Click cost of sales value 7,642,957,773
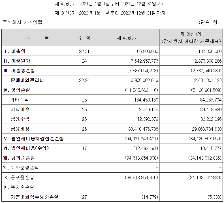This screenshot has width=224, height=203. pyautogui.click(x=145, y=61)
